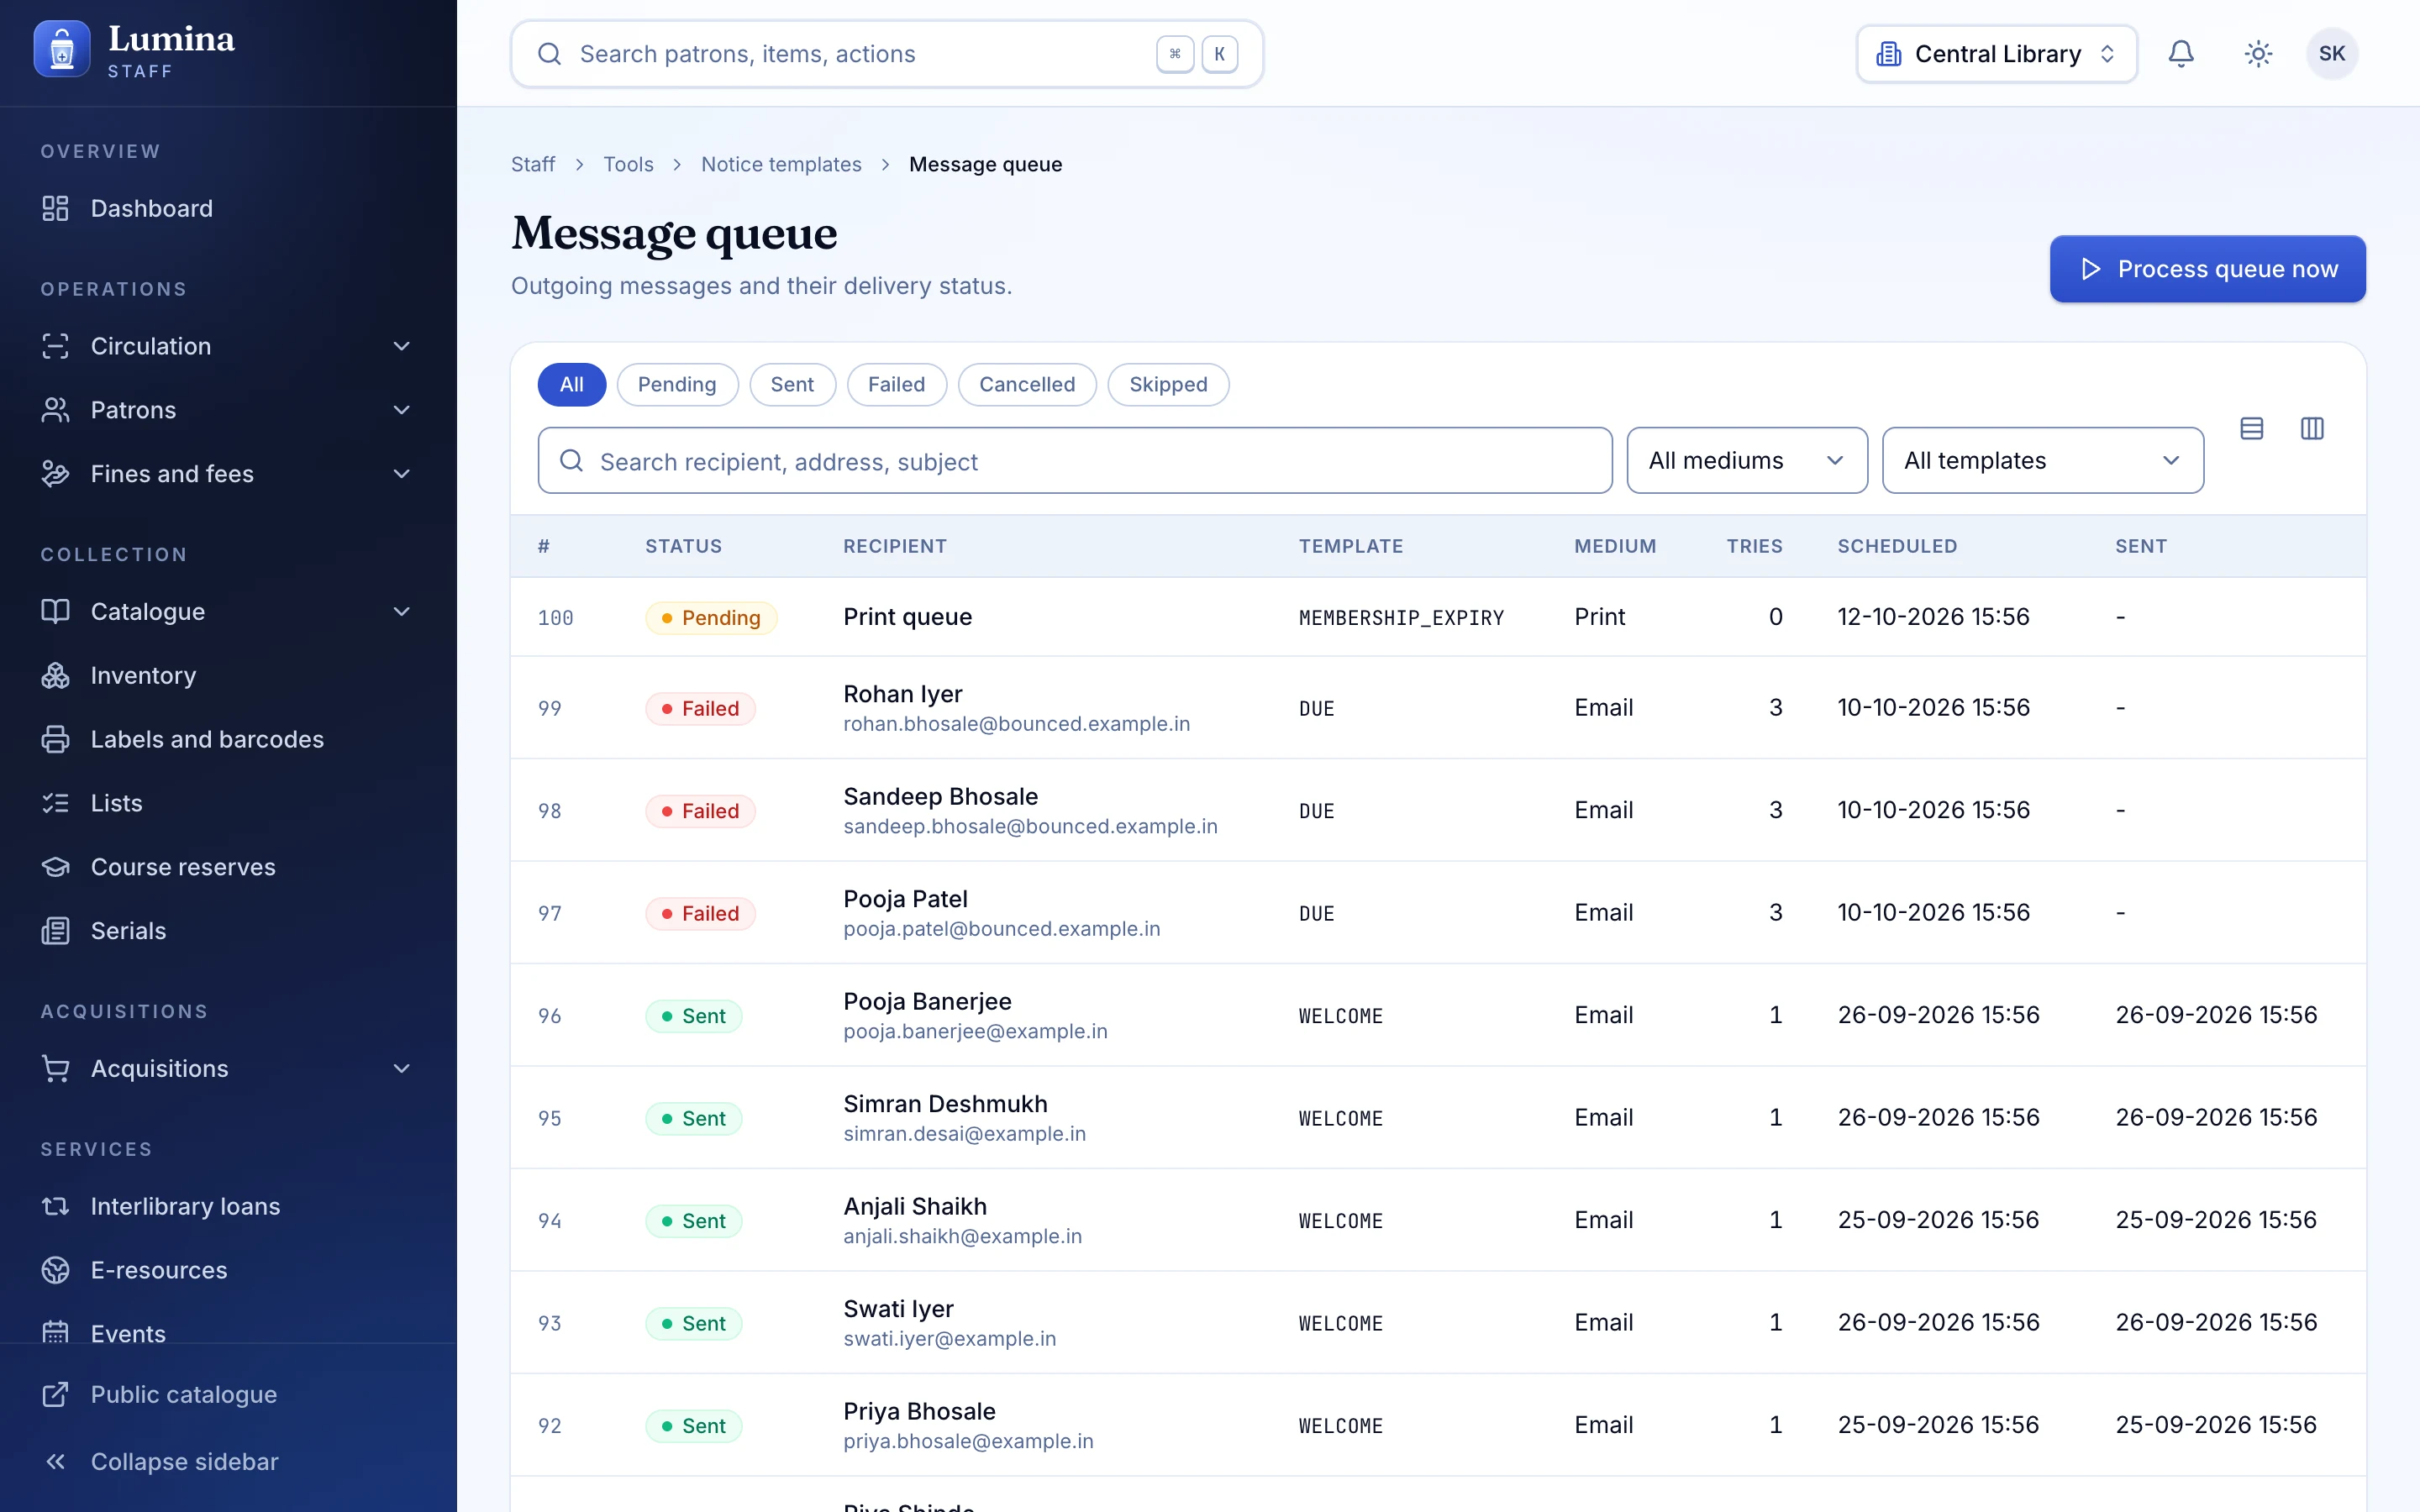Click the Labels and barcodes printer icon
2420x1512 pixels.
(55, 739)
